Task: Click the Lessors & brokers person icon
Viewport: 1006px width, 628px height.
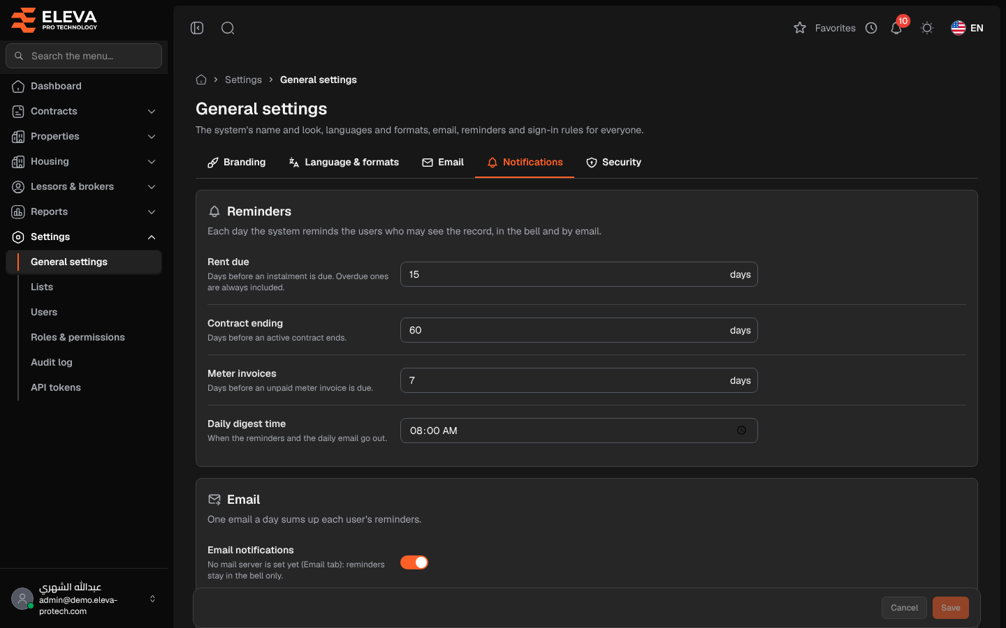Action: pyautogui.click(x=18, y=187)
